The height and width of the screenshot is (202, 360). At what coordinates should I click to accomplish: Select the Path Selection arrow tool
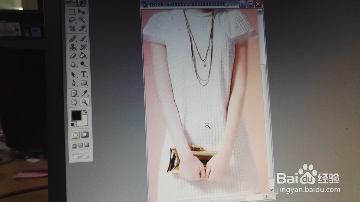click(x=73, y=75)
